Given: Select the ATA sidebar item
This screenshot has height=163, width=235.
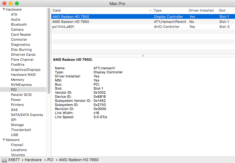Looking at the screenshot, I should pos(14,14).
